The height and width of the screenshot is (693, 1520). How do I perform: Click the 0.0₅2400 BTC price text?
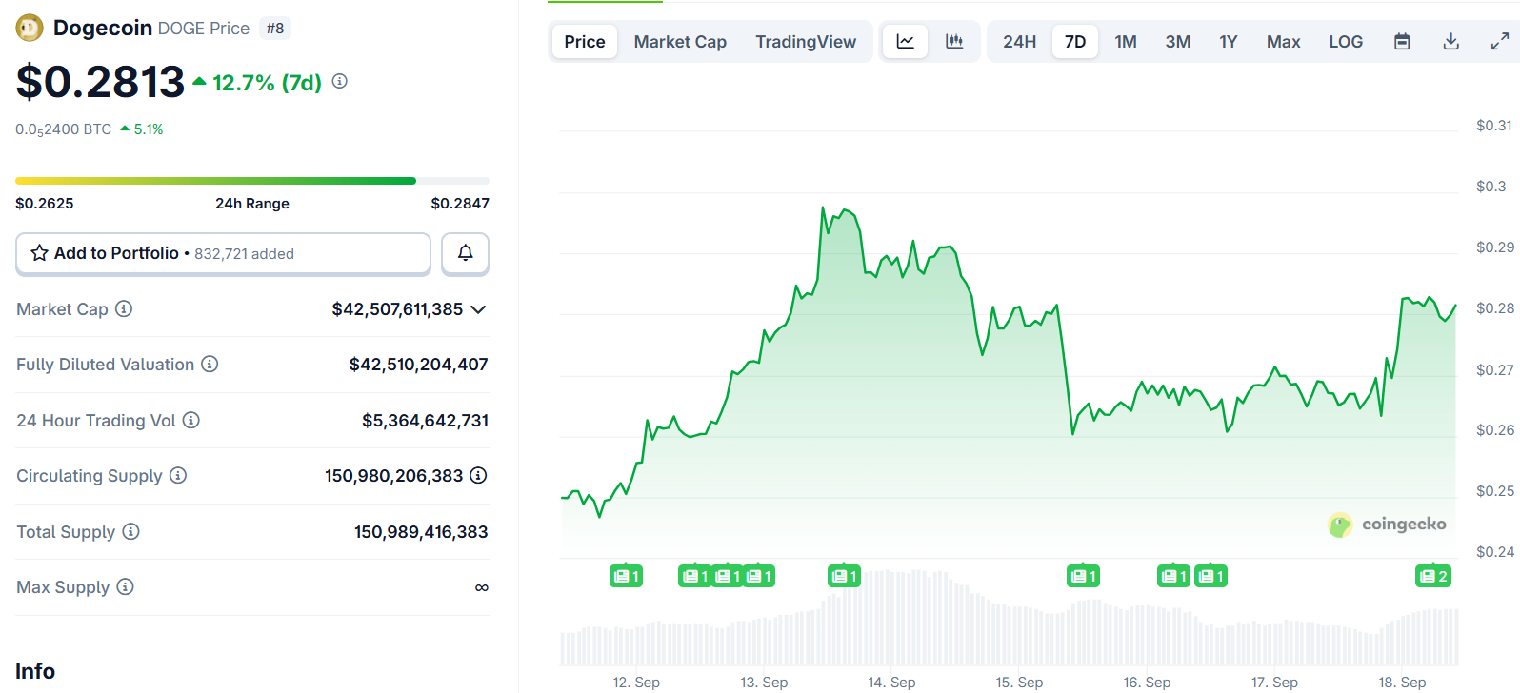click(63, 129)
